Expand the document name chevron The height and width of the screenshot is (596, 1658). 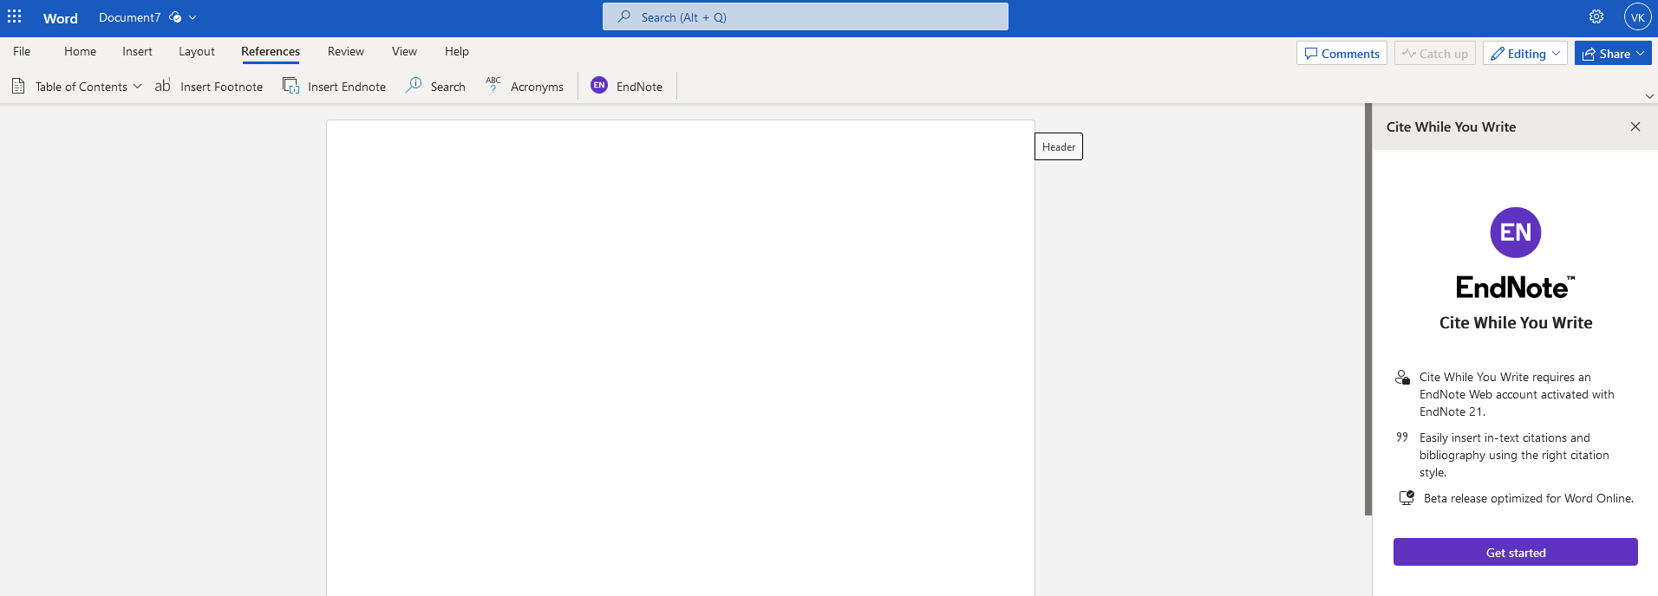193,17
